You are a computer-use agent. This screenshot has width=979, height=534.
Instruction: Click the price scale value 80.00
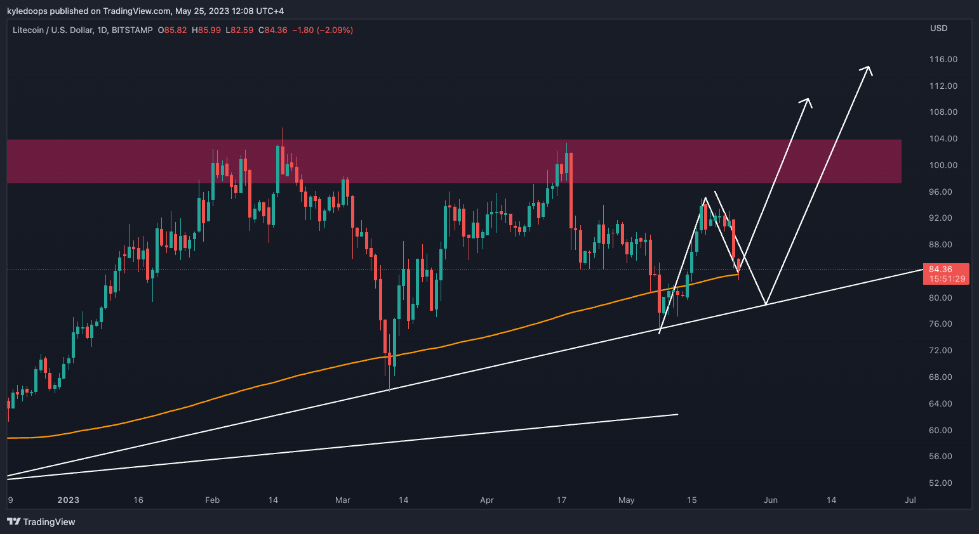pyautogui.click(x=941, y=297)
